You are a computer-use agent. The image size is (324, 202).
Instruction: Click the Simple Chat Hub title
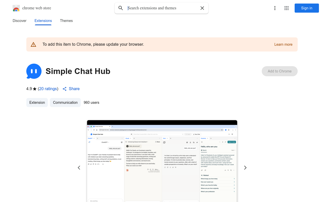[78, 71]
